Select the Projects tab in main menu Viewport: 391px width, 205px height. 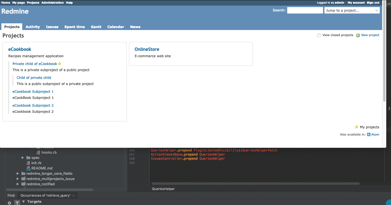(x=12, y=27)
